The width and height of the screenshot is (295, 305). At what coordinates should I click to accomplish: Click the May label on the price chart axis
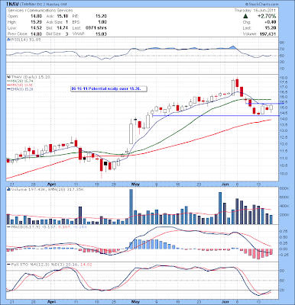click(x=135, y=184)
